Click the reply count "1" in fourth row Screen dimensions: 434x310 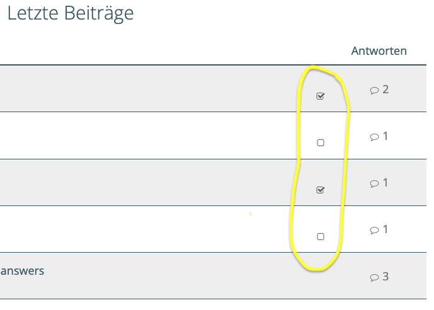click(385, 229)
